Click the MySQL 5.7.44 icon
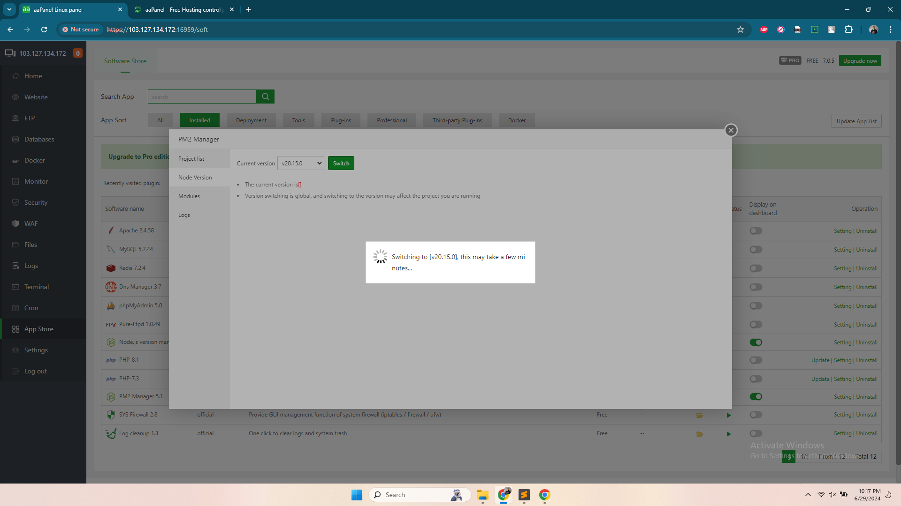This screenshot has width=901, height=506. (111, 249)
